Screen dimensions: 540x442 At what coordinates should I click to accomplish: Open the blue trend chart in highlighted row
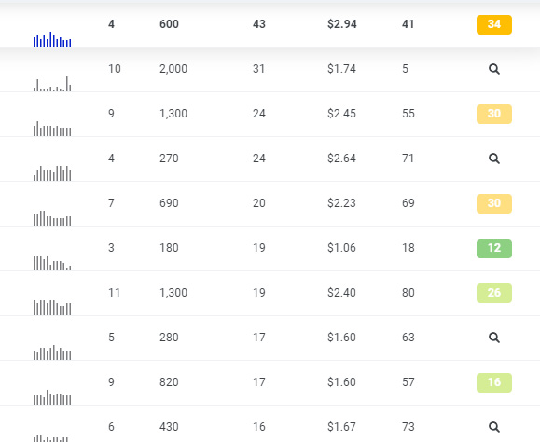(52, 39)
